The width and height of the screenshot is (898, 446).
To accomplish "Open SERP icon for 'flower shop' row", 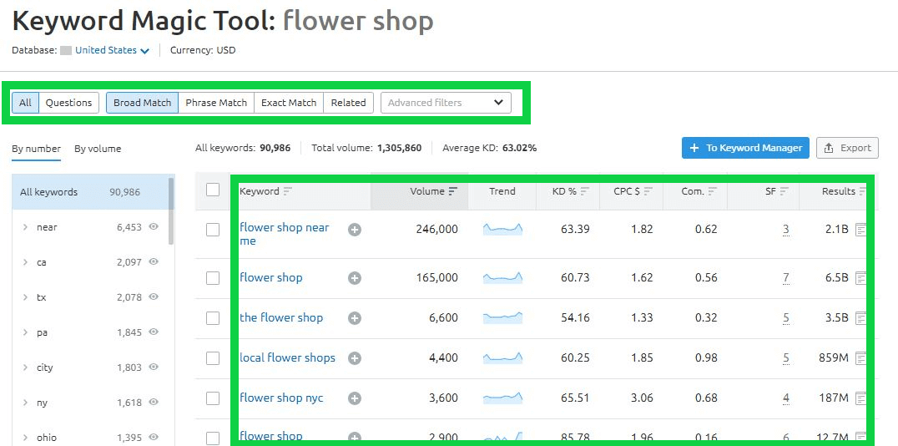I will click(x=860, y=278).
